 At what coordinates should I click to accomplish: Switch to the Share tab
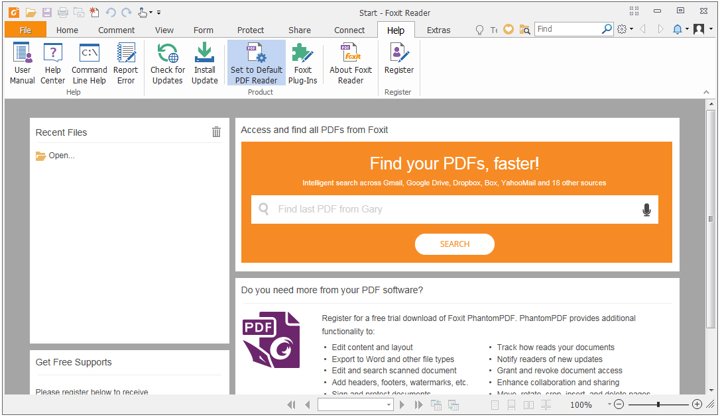[x=300, y=30]
